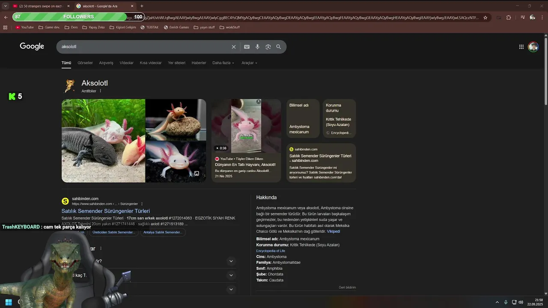Open the Kişisel Gelişim bookmark folder
This screenshot has height=308, width=548.
(x=123, y=27)
